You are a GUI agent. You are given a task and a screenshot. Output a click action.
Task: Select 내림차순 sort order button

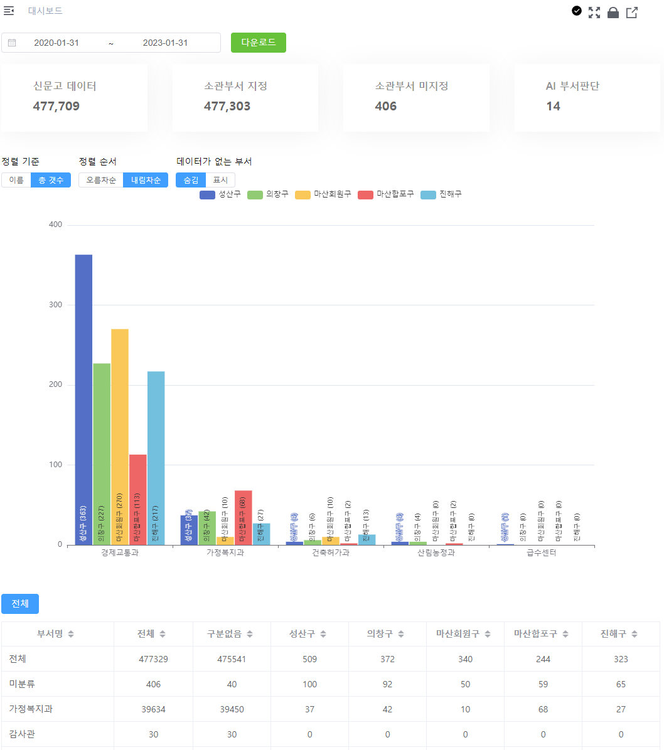(146, 180)
